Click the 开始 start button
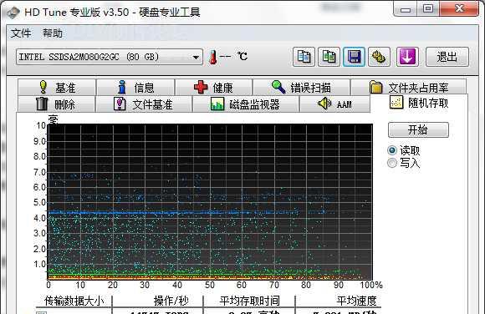485x314 pixels. (x=418, y=129)
